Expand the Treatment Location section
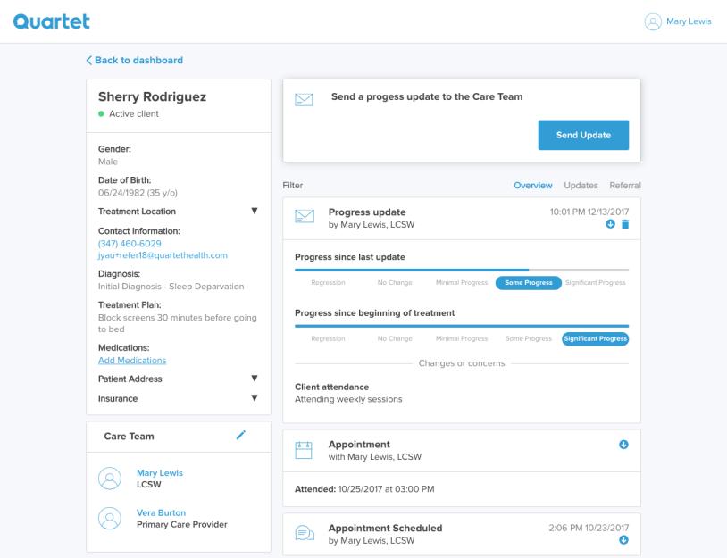This screenshot has height=558, width=727. click(254, 212)
